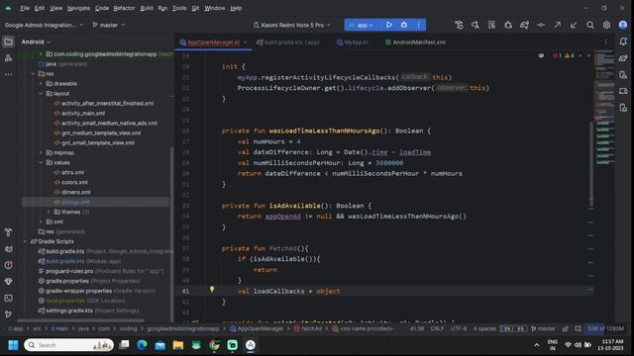Click fetchAd breadcrumb in navigation bar
Viewport: 634px width, 356px height.
click(308, 329)
